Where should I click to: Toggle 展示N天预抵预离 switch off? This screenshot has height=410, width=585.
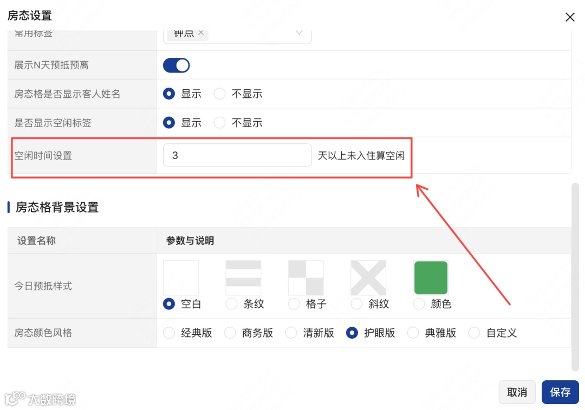coord(177,65)
